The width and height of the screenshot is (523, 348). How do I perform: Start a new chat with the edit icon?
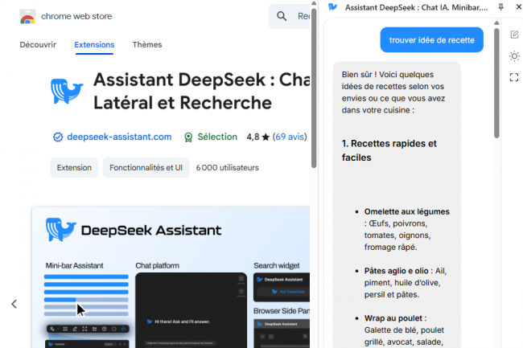514,35
